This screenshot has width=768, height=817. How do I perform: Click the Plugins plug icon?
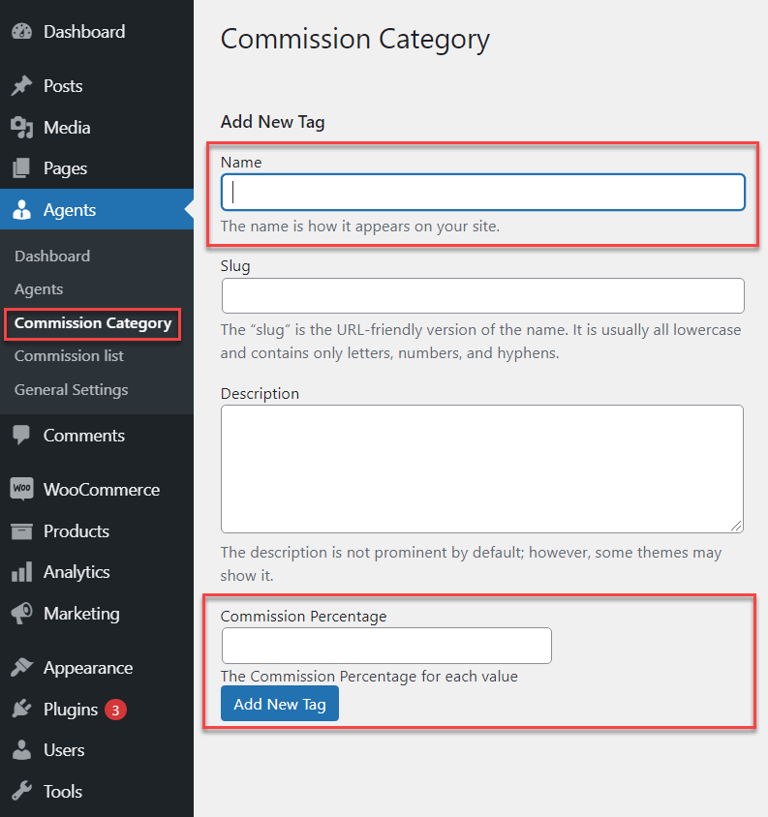(x=21, y=710)
